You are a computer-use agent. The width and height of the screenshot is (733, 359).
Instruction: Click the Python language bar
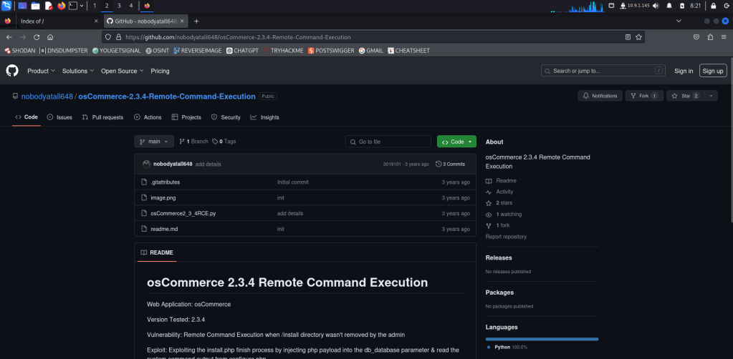pyautogui.click(x=541, y=339)
